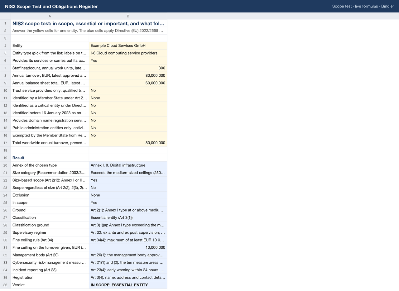The height and width of the screenshot is (291, 399).
Task: Select row 1 header number
Action: click(x=5, y=23)
